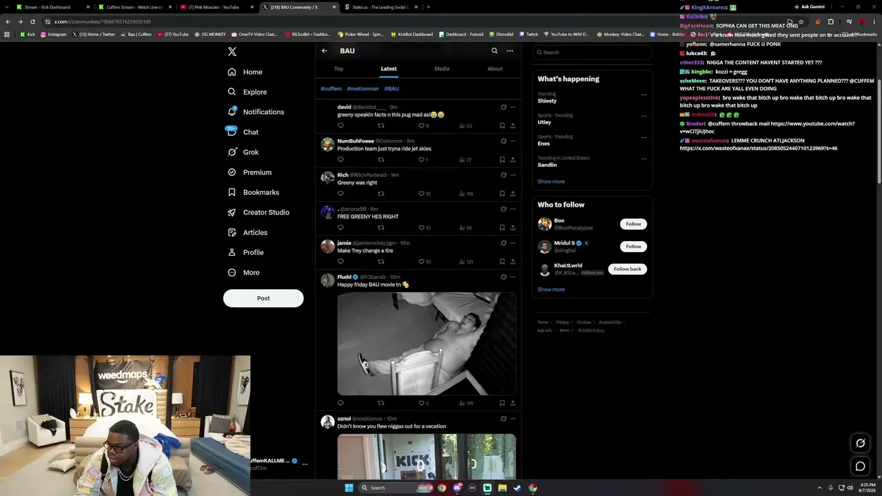This screenshot has width=882, height=496.
Task: Switch to the About tab
Action: [495, 69]
